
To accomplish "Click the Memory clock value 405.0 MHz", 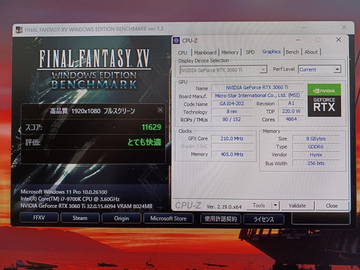I will 232,154.
